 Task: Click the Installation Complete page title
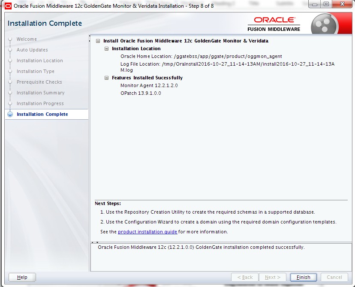[45, 23]
